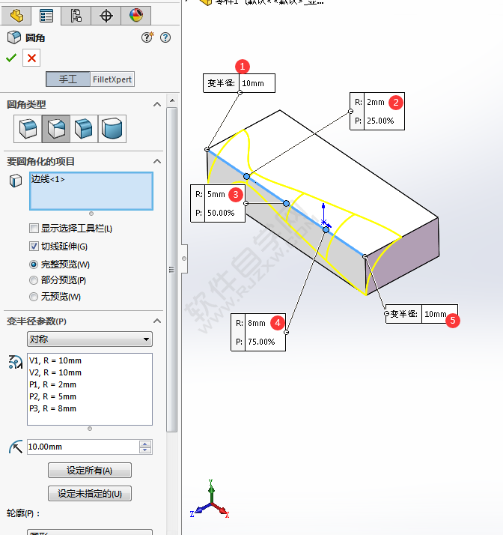Screen dimensions: 503x535
Task: Click the radius arc icon
Action: [16, 447]
